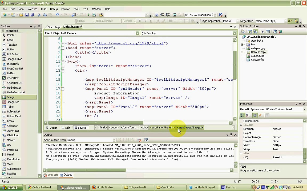Toggle the Reuse Existing Style button
The image size is (307, 191).
290,21
